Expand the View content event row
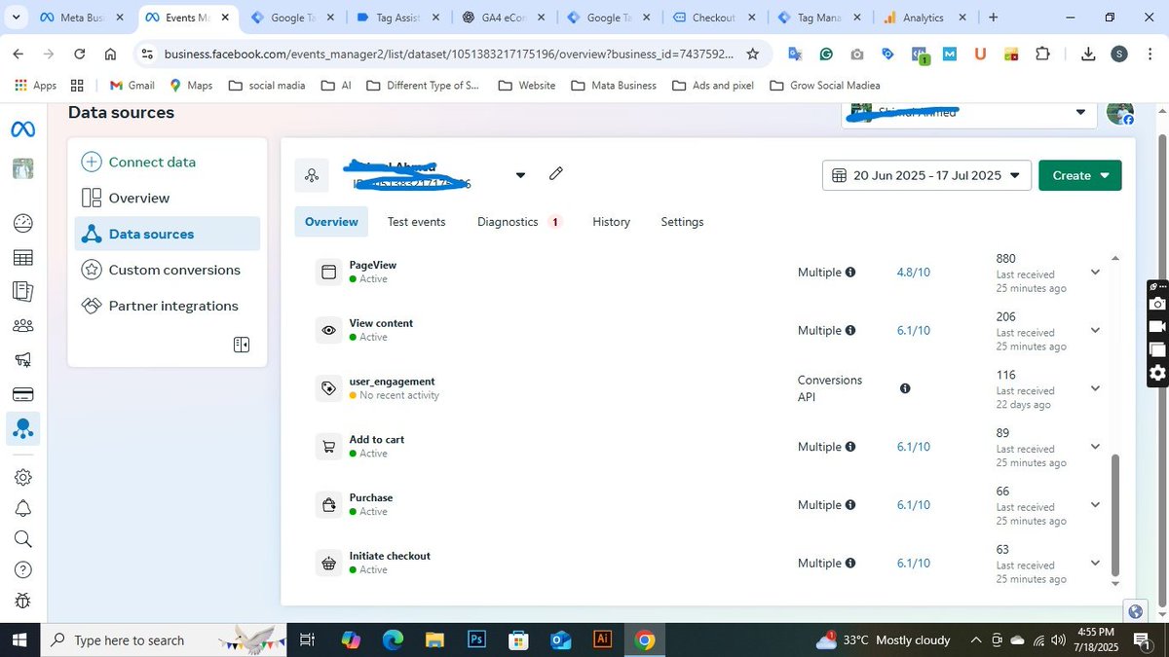Screen dimensions: 1169x657 (x=1095, y=331)
